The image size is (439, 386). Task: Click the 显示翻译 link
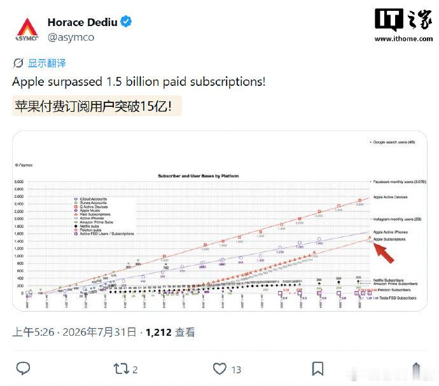point(46,63)
